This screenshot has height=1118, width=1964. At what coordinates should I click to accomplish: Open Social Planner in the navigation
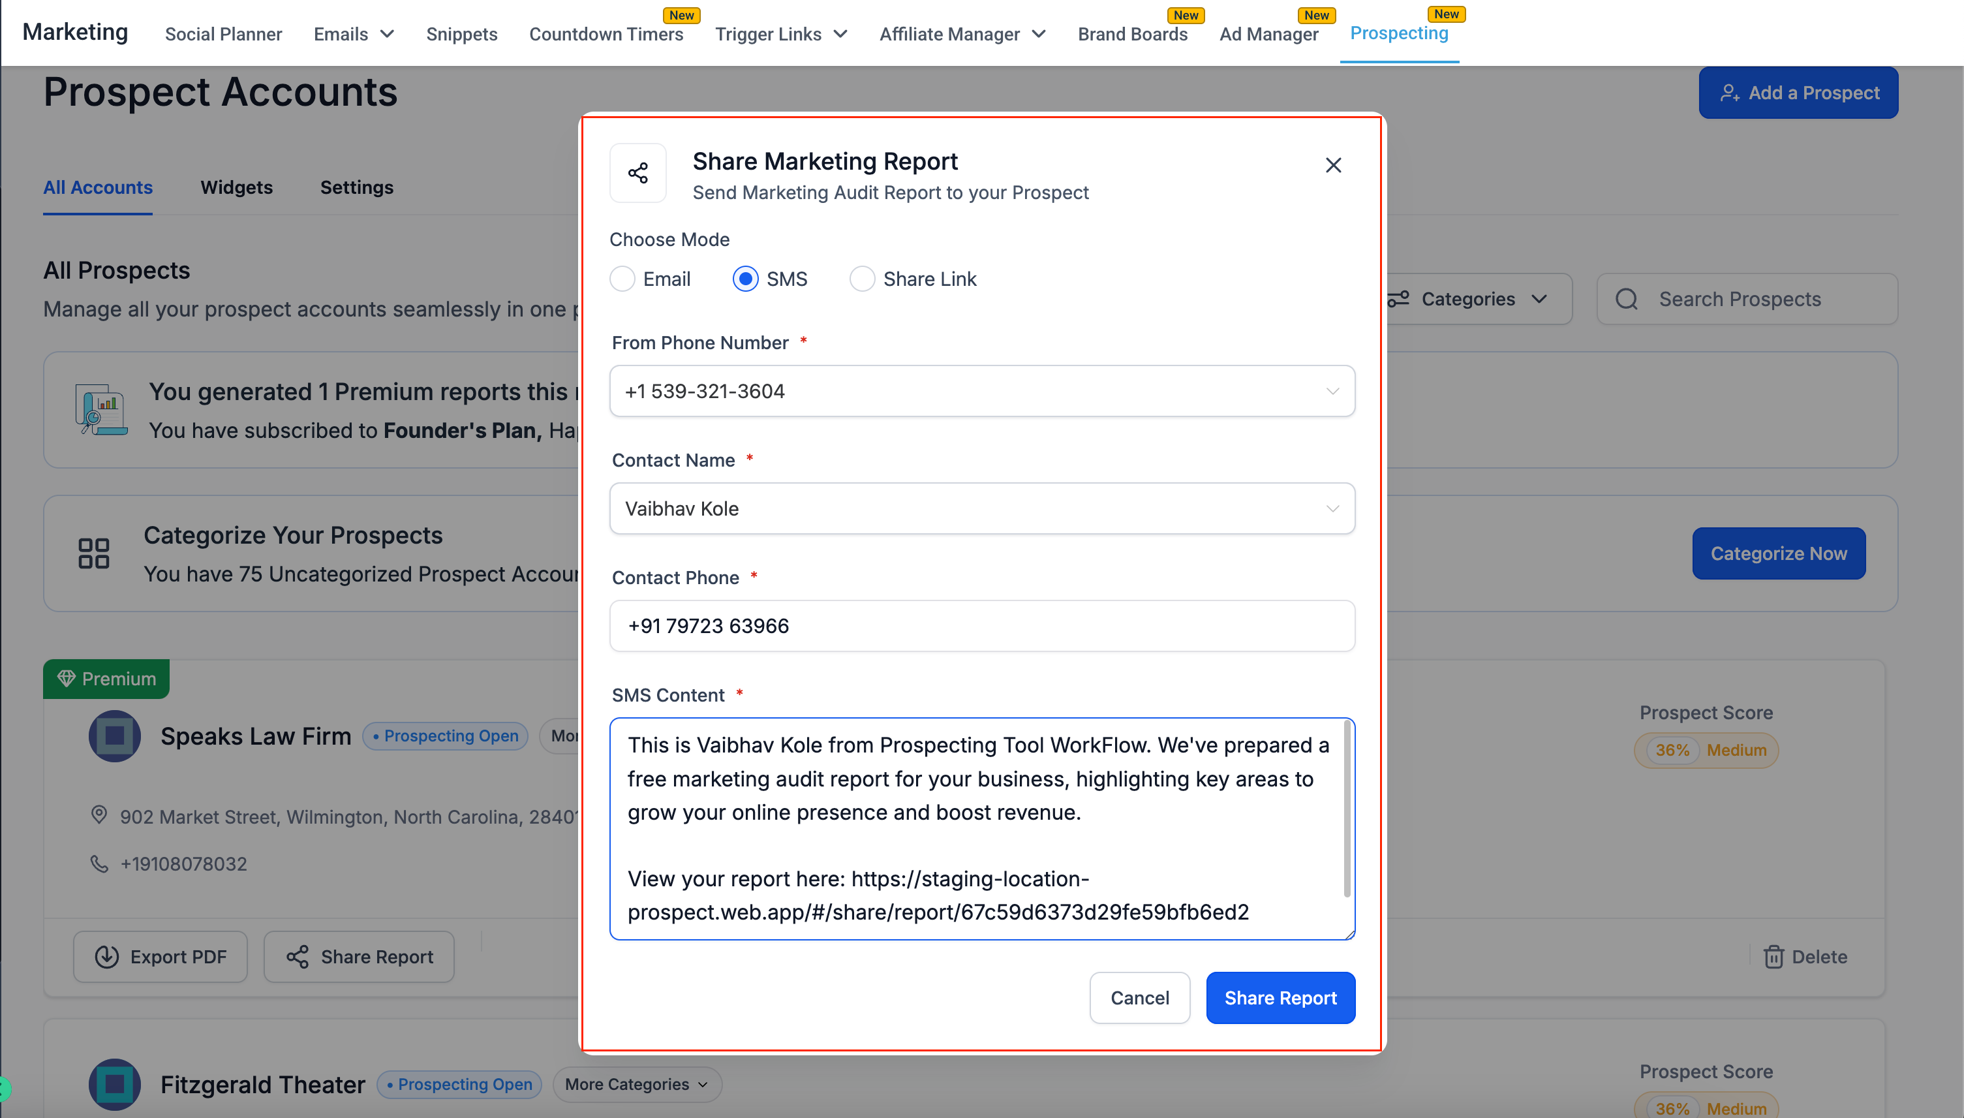pyautogui.click(x=223, y=34)
